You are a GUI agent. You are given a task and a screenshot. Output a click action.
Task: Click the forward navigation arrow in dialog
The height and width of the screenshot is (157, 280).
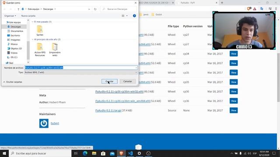click(x=10, y=9)
